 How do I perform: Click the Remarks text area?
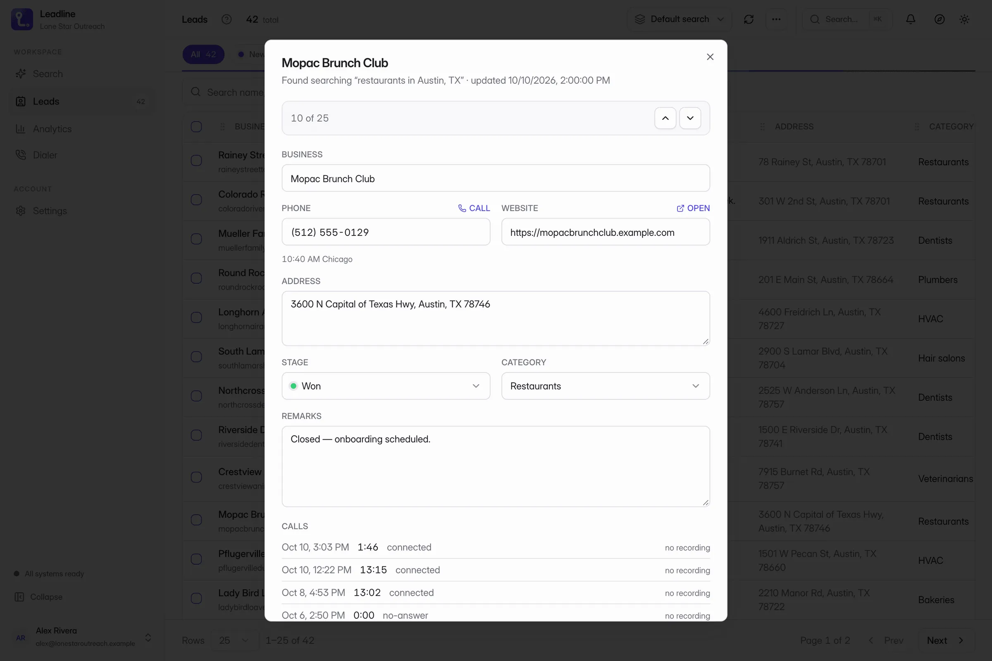pos(496,466)
